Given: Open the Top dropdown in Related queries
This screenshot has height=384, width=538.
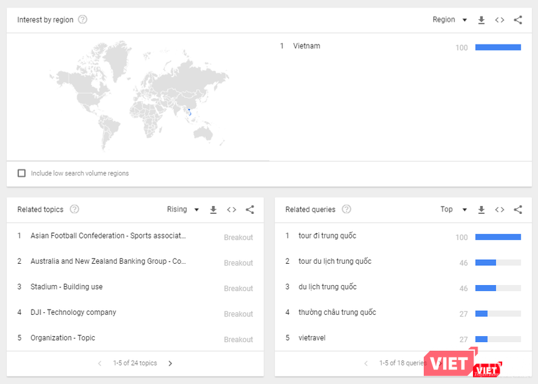Looking at the screenshot, I should (453, 210).
